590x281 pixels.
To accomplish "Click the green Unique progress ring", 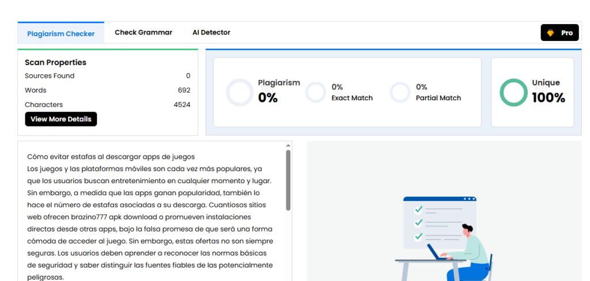I will tap(513, 93).
